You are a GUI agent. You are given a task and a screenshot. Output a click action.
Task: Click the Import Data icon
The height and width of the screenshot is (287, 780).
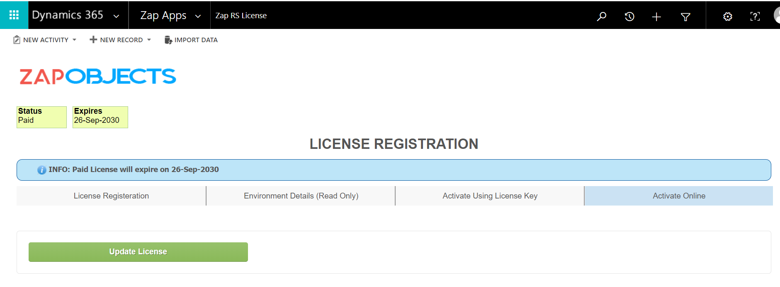[168, 40]
